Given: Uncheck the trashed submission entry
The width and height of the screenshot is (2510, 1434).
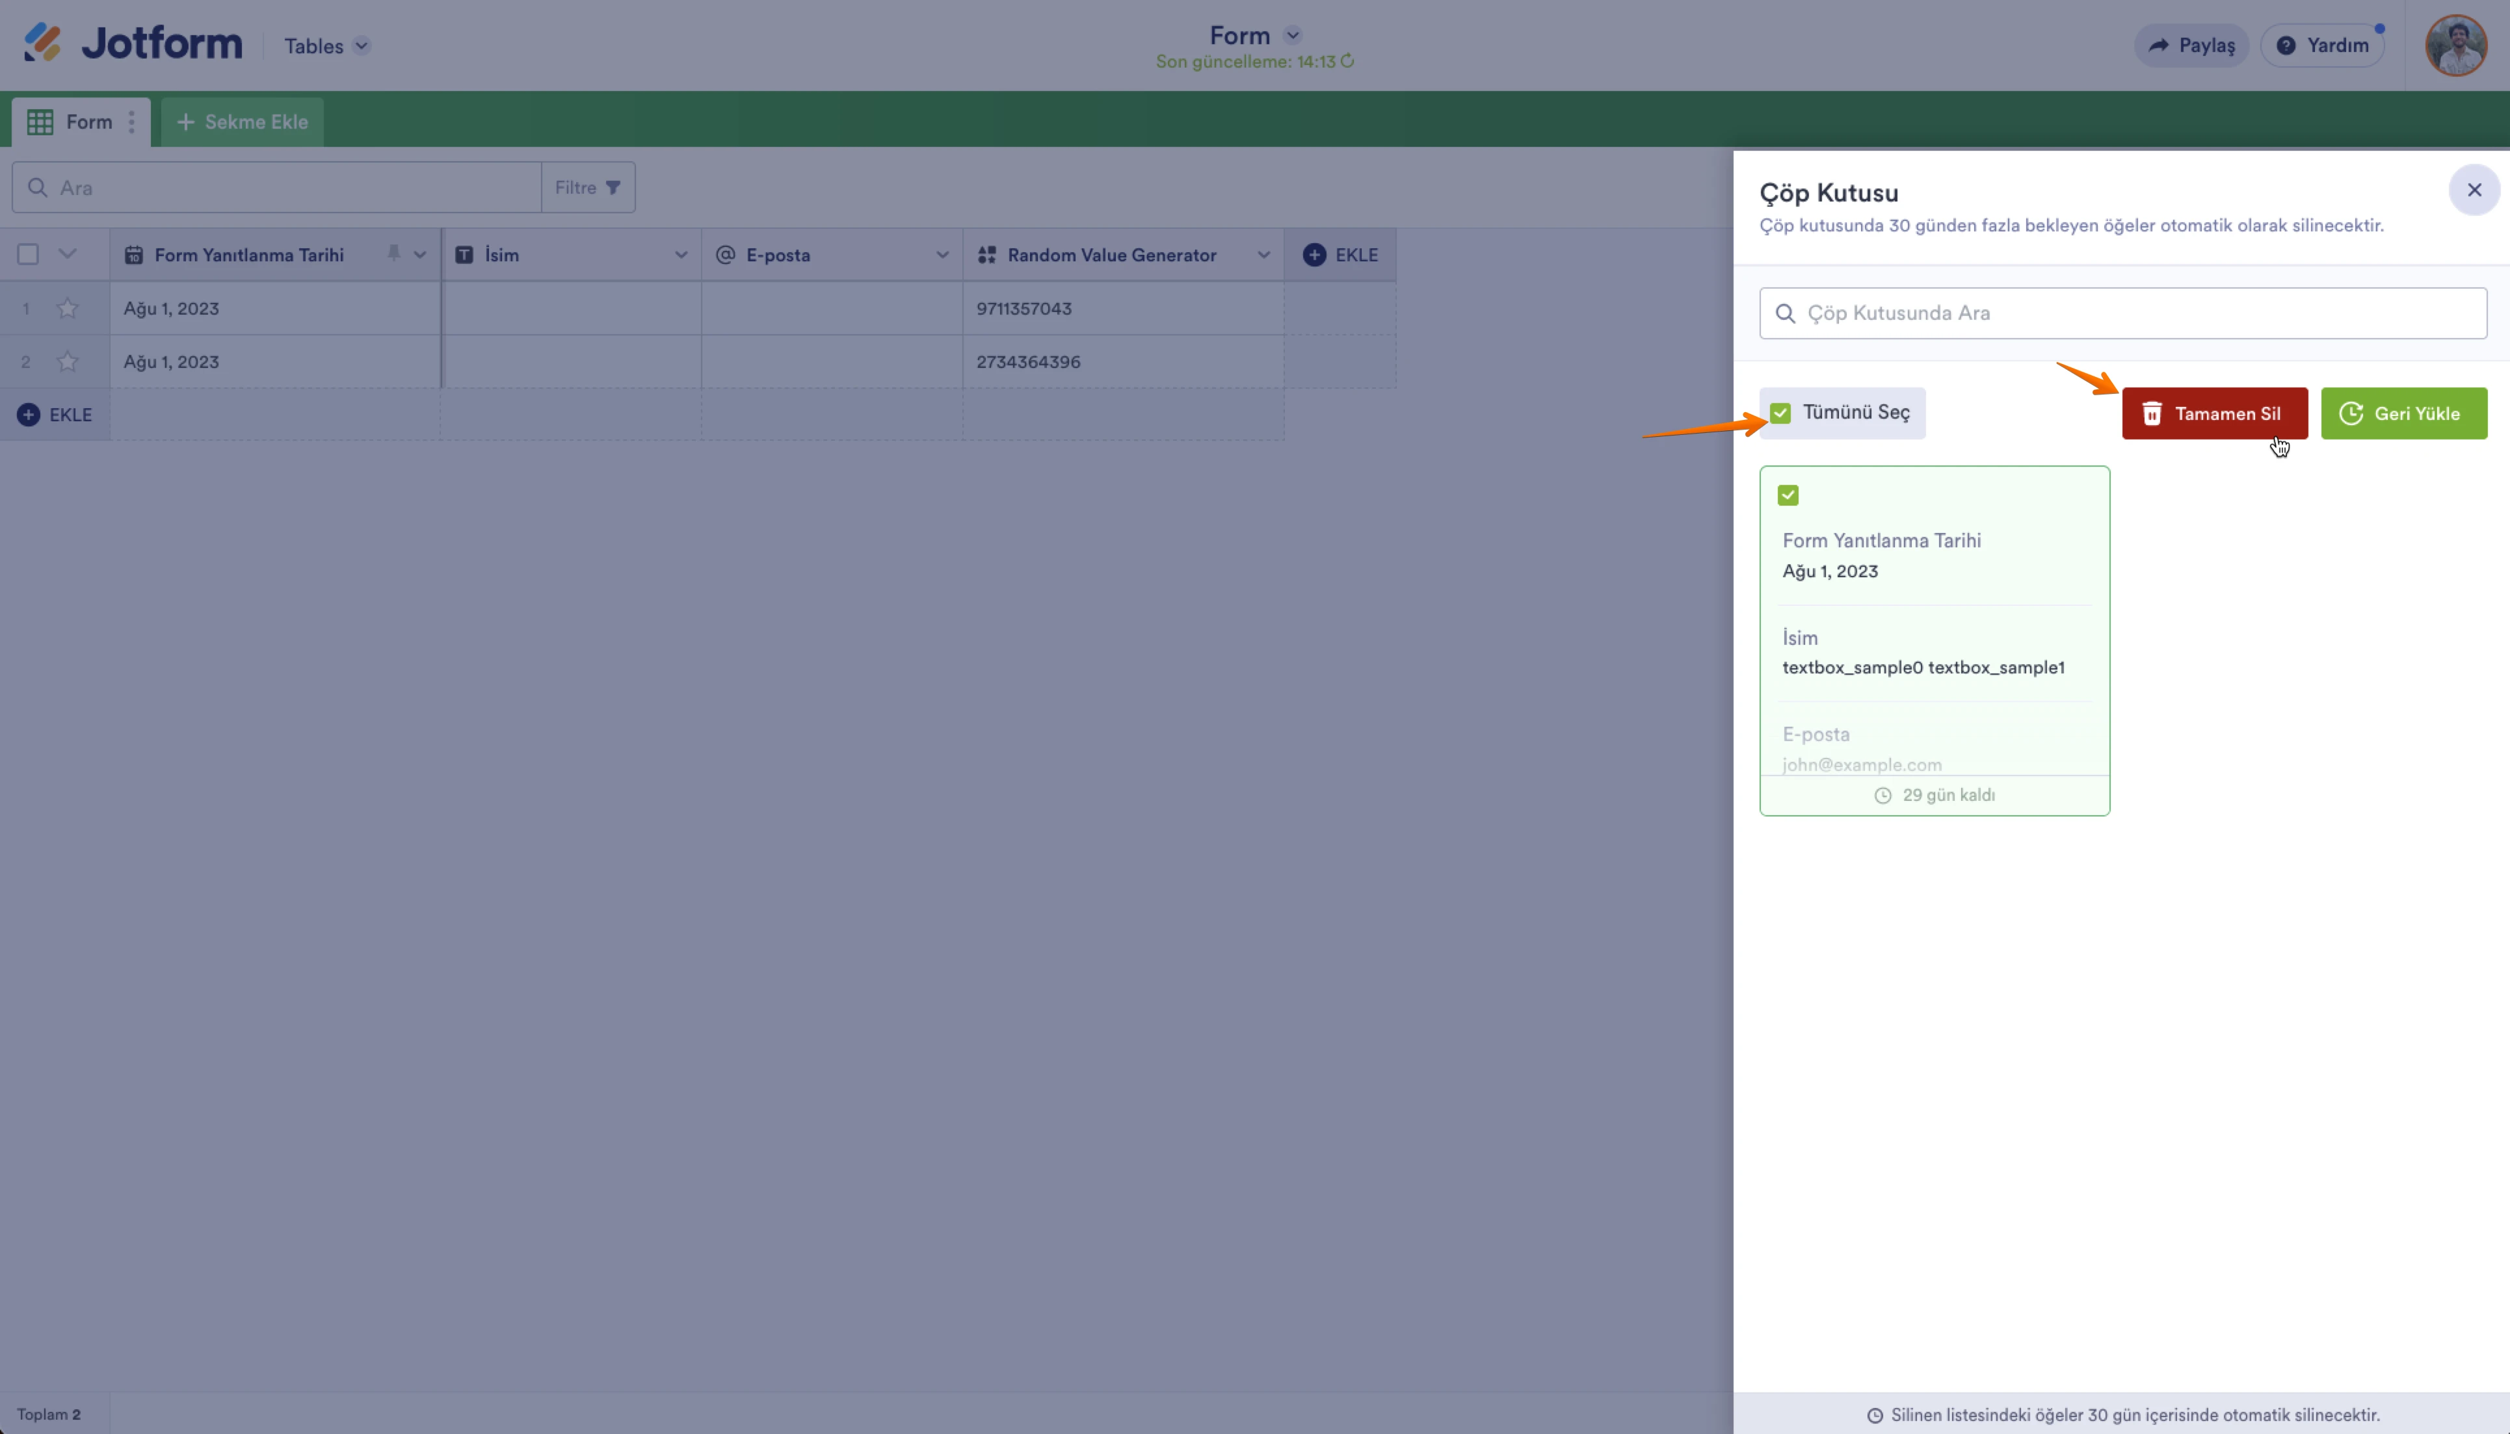Looking at the screenshot, I should click(1788, 495).
